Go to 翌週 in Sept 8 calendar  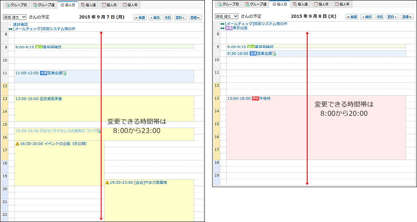coord(407,17)
